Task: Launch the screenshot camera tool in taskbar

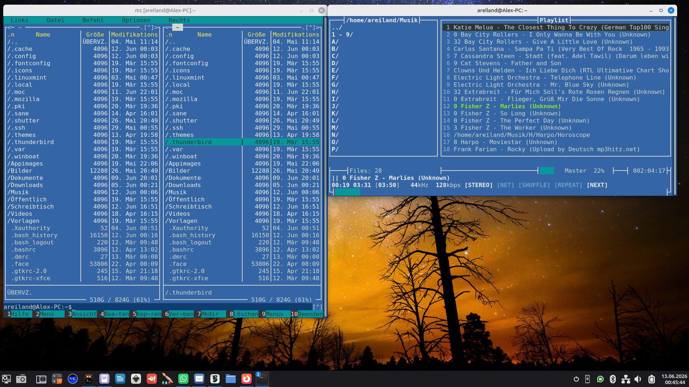Action: [21, 379]
